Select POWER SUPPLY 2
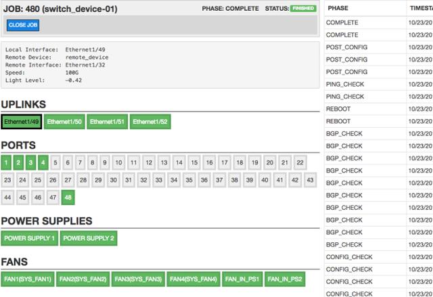433x297 pixels. point(89,238)
